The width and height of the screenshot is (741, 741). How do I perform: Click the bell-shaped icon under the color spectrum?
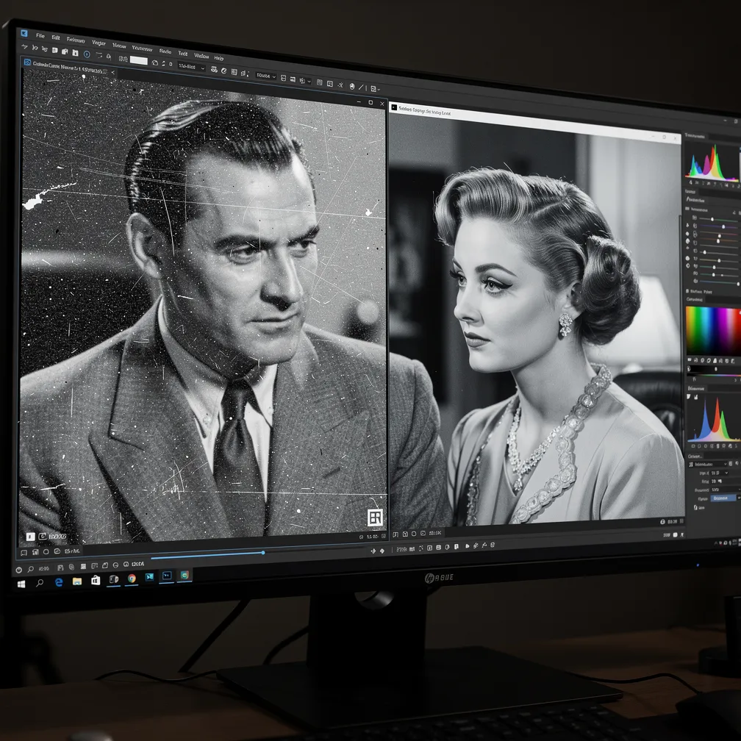tap(715, 360)
